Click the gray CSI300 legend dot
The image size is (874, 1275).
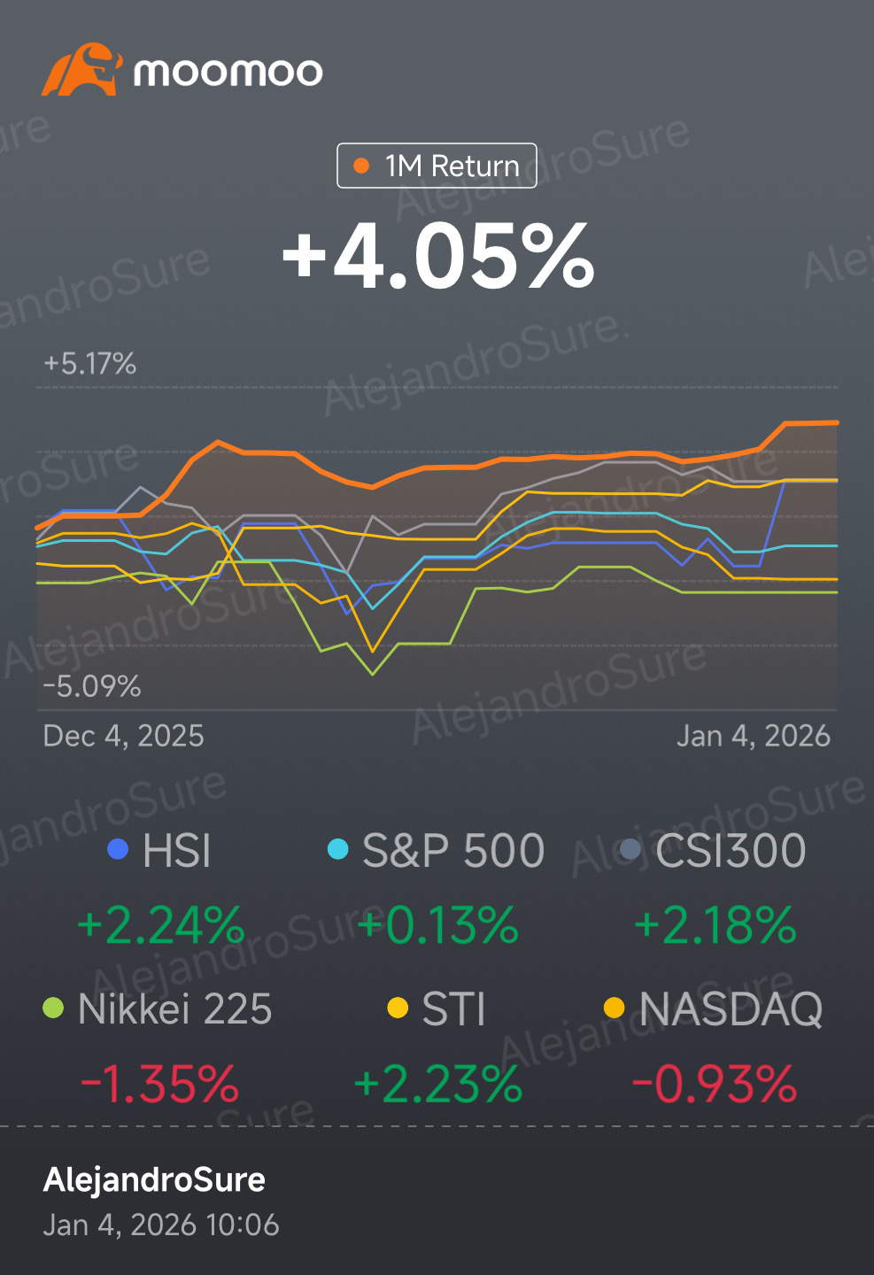pos(630,850)
